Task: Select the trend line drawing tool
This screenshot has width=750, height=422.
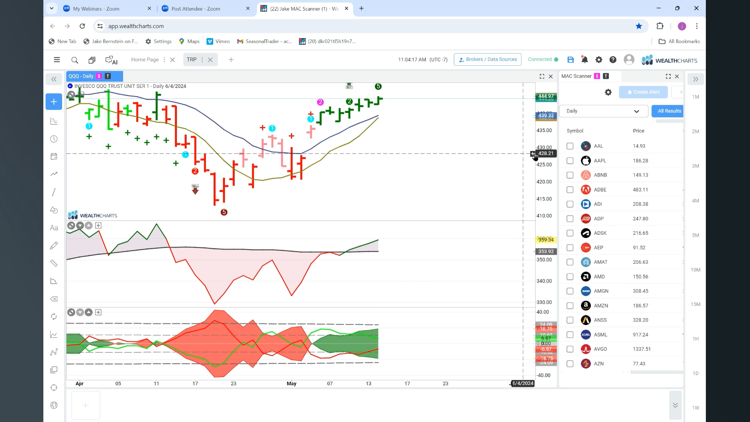Action: tap(54, 192)
